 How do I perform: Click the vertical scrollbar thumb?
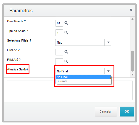pos(132,61)
